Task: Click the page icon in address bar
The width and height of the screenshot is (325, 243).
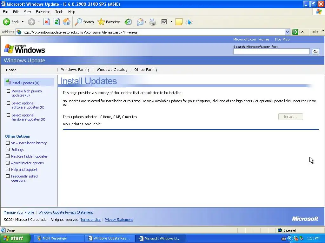Action: [19, 32]
